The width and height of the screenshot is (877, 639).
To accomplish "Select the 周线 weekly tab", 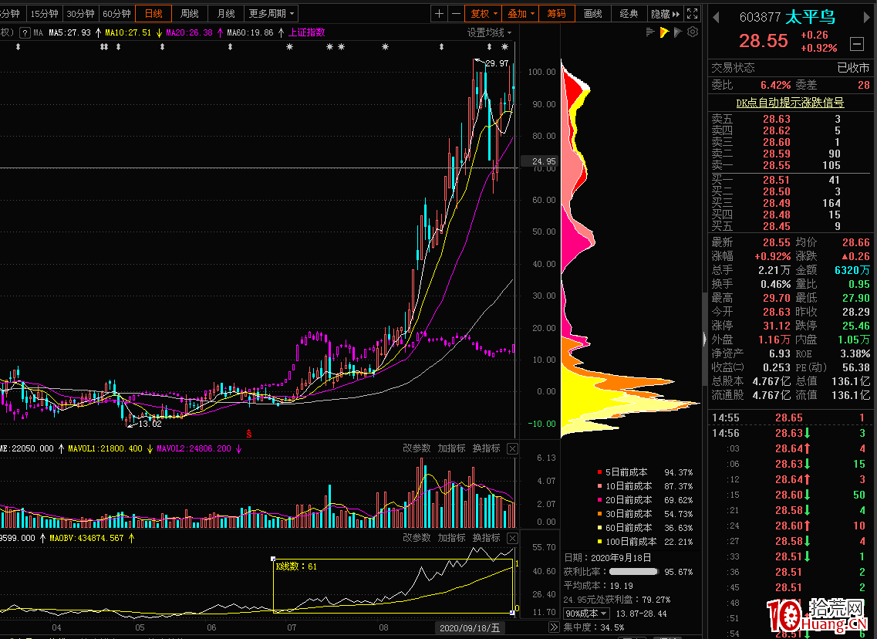I will point(190,13).
